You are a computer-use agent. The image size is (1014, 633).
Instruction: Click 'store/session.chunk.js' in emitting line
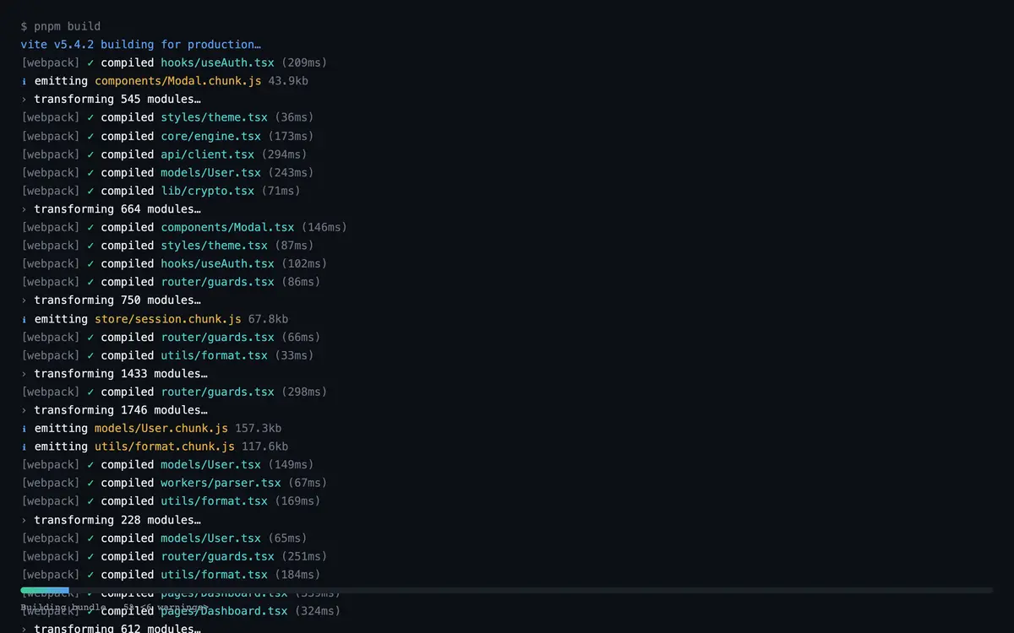[x=167, y=319]
